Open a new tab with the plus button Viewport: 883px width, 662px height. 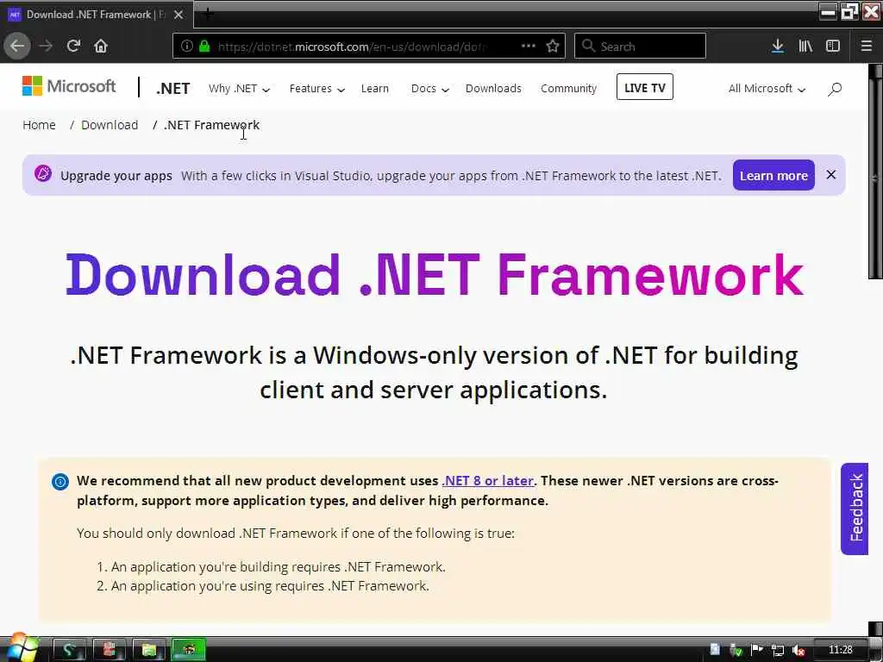pos(207,14)
